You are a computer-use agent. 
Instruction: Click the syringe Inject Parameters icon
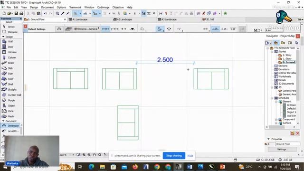[67, 13]
